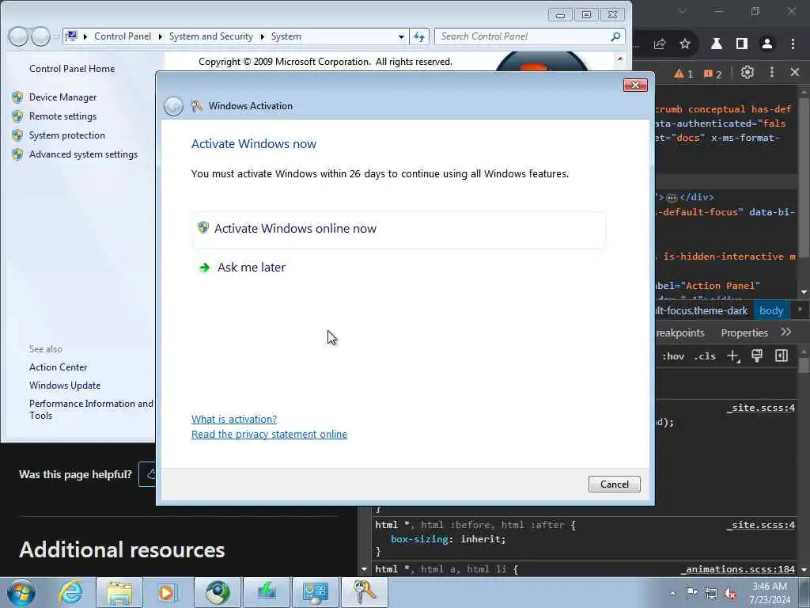The width and height of the screenshot is (810, 608).
Task: Open Remote settings in Control Panel sidebar
Action: pos(63,116)
